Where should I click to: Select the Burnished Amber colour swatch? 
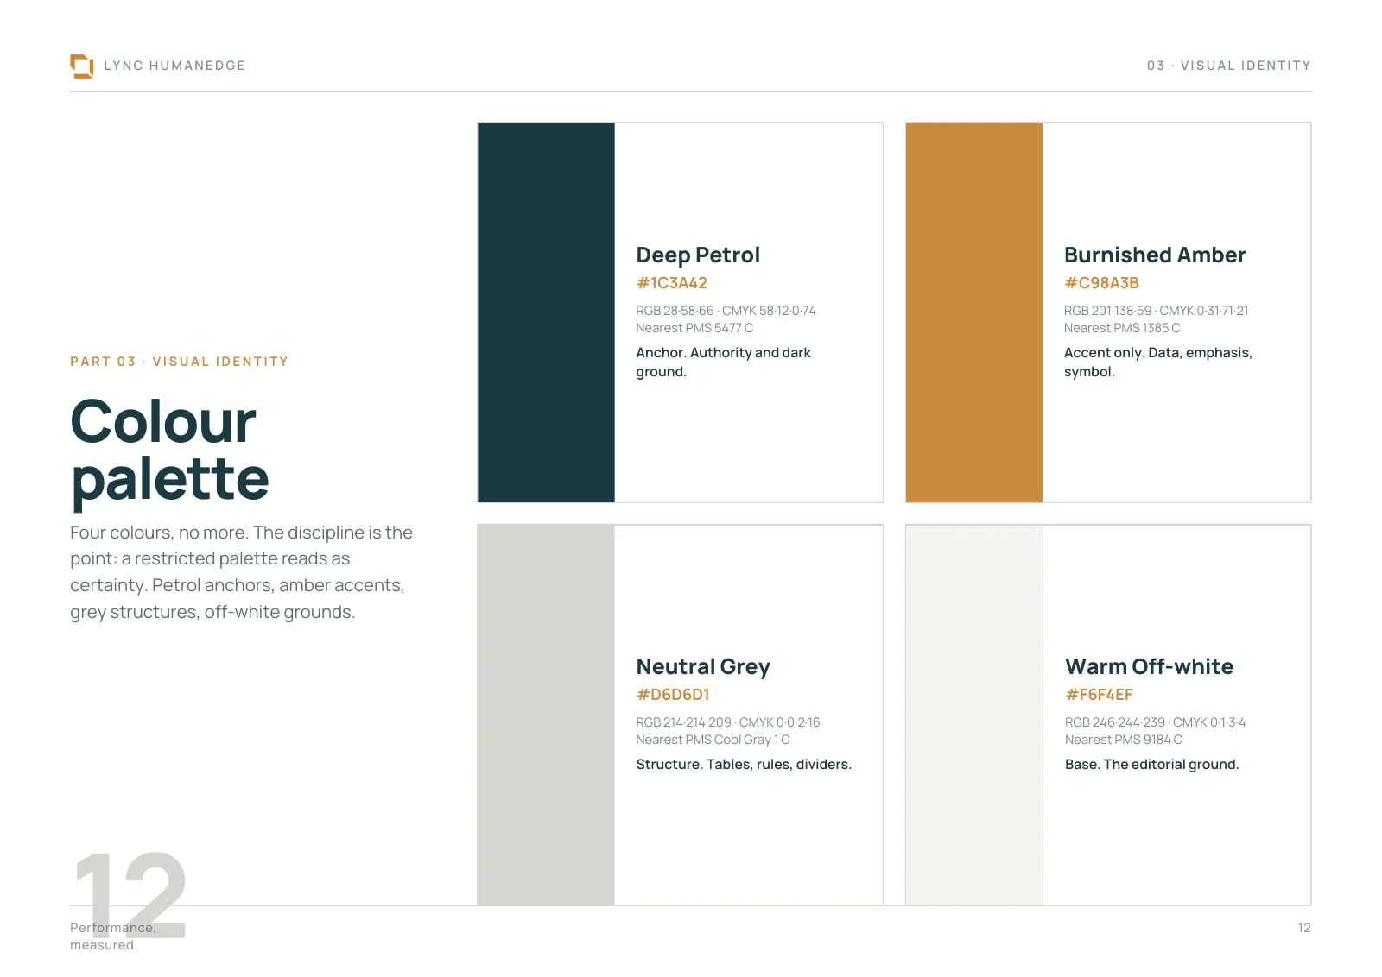(974, 312)
